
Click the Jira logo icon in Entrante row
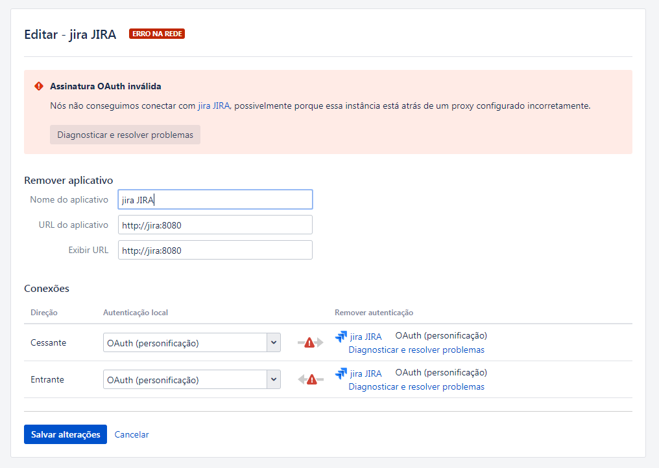point(341,373)
